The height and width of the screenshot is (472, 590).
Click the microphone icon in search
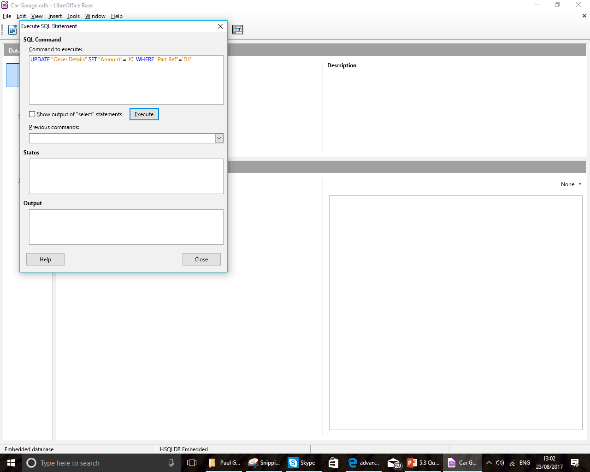click(171, 463)
